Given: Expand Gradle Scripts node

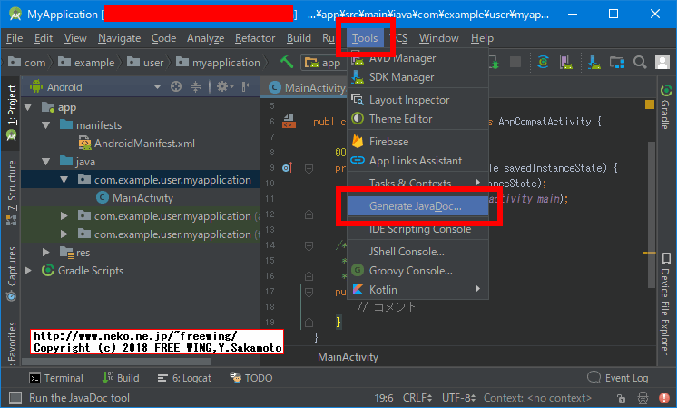Looking at the screenshot, I should click(x=28, y=271).
